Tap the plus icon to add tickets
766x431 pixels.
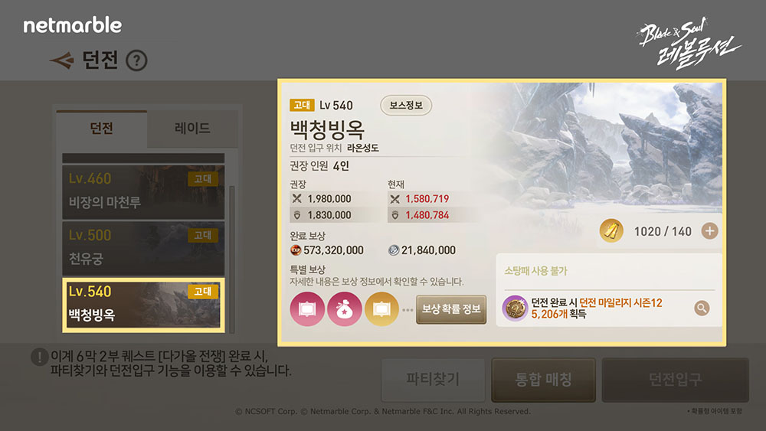point(709,231)
